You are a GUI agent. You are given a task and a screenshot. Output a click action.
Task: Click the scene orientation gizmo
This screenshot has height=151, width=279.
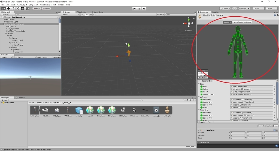(189, 23)
